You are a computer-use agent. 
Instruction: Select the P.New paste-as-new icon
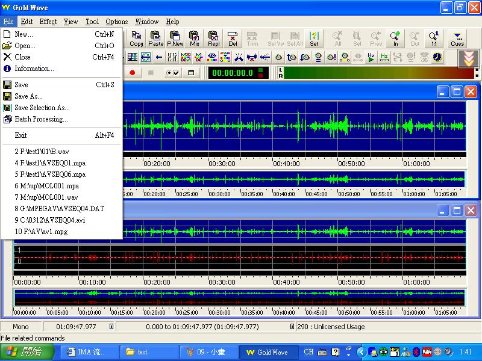click(x=175, y=39)
